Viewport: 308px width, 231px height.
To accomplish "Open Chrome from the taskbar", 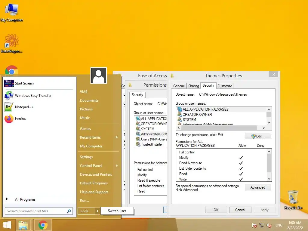I will [x=43, y=225].
